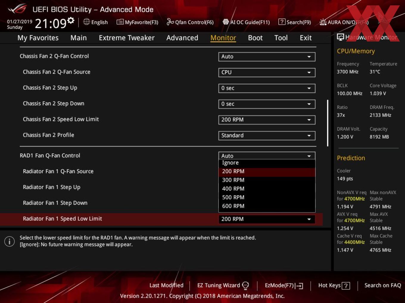This screenshot has width=405, height=303.
Task: Click the AI OC Guide icon
Action: click(x=226, y=22)
